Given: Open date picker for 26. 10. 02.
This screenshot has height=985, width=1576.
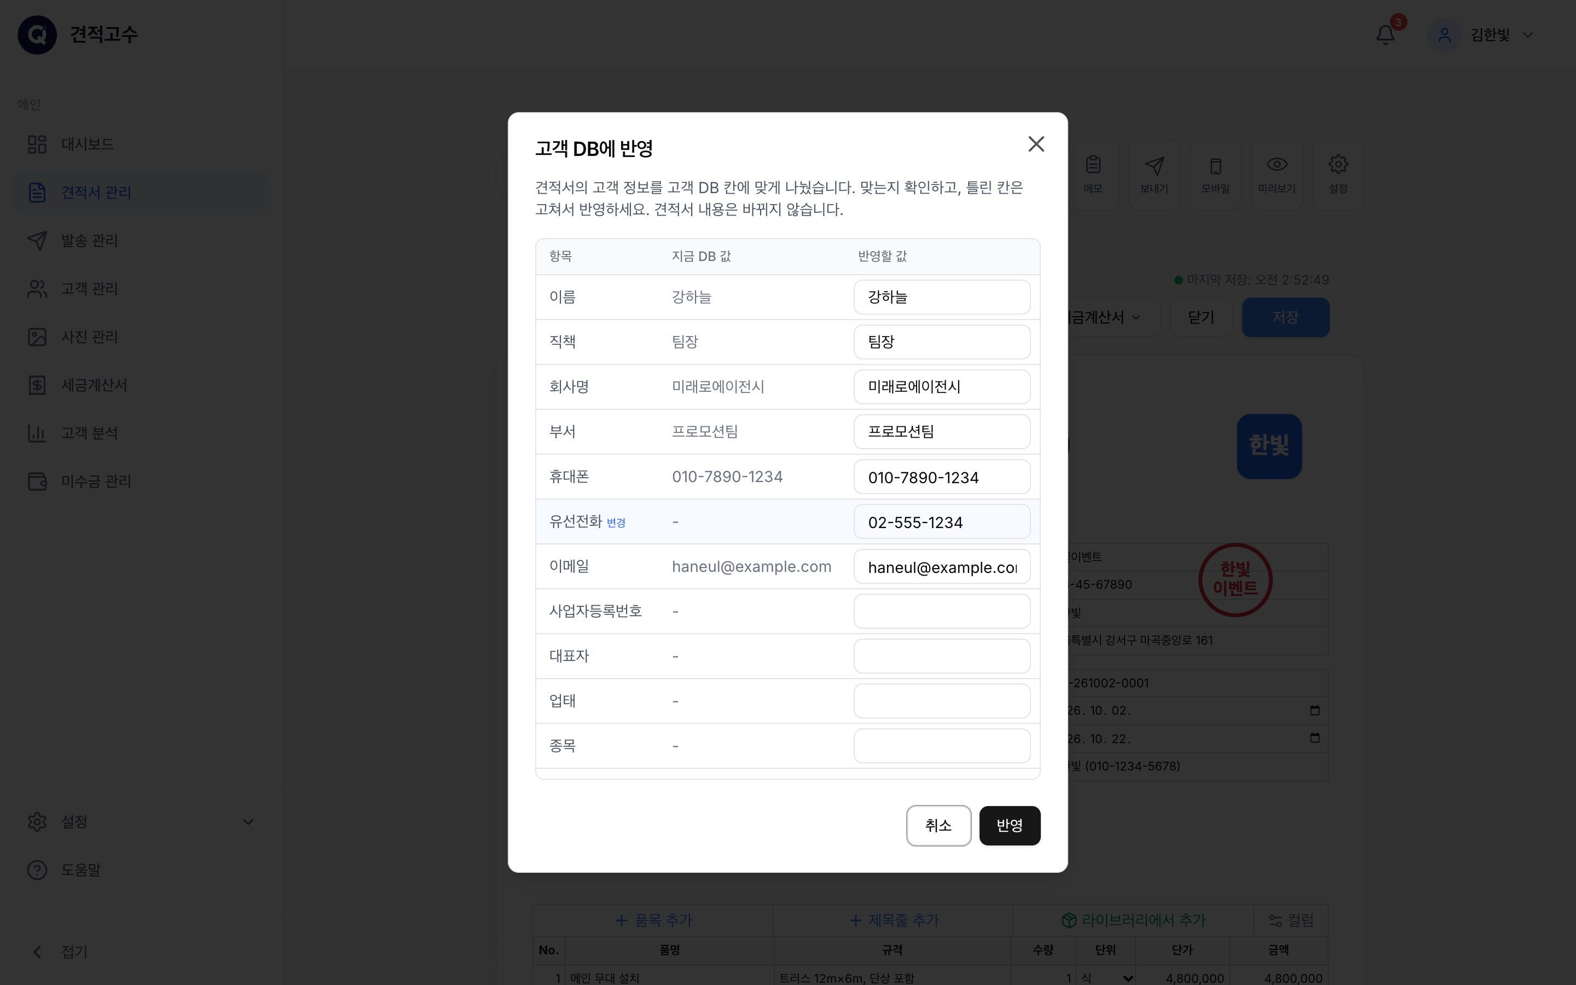Looking at the screenshot, I should coord(1315,710).
